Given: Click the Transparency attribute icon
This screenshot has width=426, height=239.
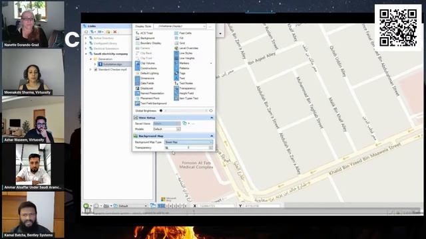Looking at the screenshot, I should (x=176, y=88).
